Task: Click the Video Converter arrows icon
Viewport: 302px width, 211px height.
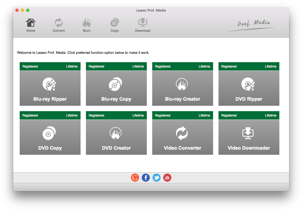Action: click(x=182, y=133)
